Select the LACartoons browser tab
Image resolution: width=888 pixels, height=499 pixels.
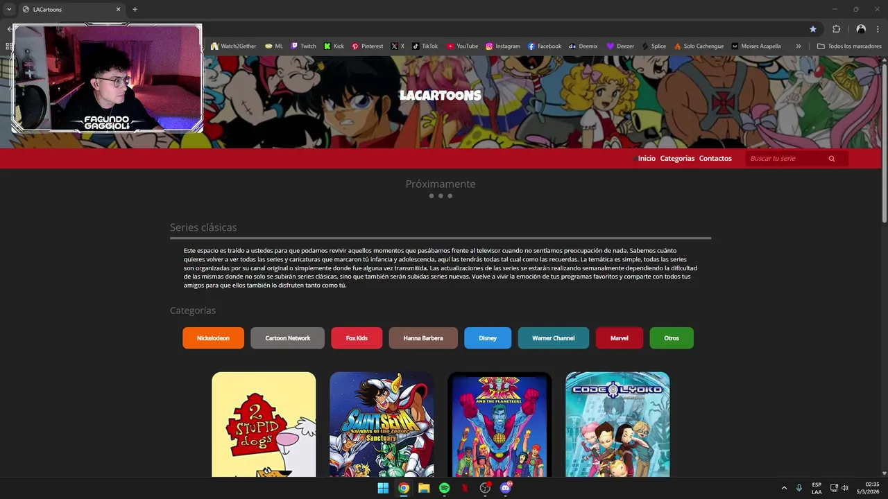71,9
